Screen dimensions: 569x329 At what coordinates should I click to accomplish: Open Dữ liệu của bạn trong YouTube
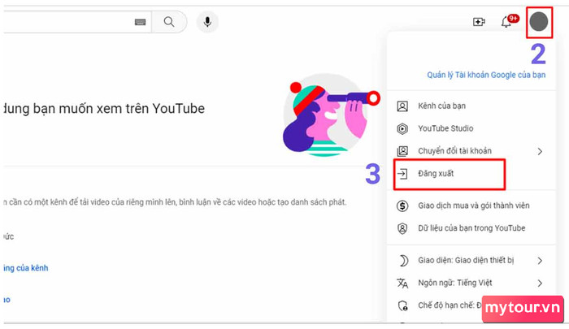click(x=471, y=228)
